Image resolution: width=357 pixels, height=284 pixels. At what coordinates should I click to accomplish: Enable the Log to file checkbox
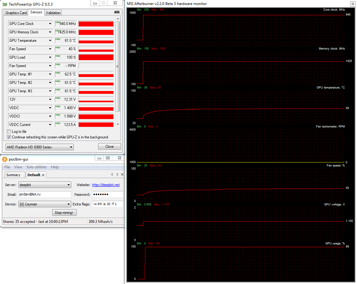tap(9, 132)
